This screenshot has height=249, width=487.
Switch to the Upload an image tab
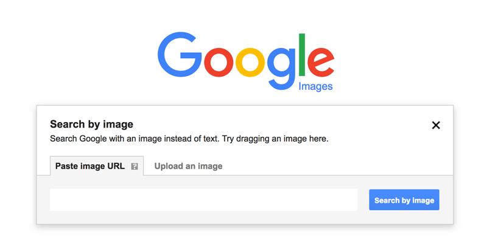point(188,166)
